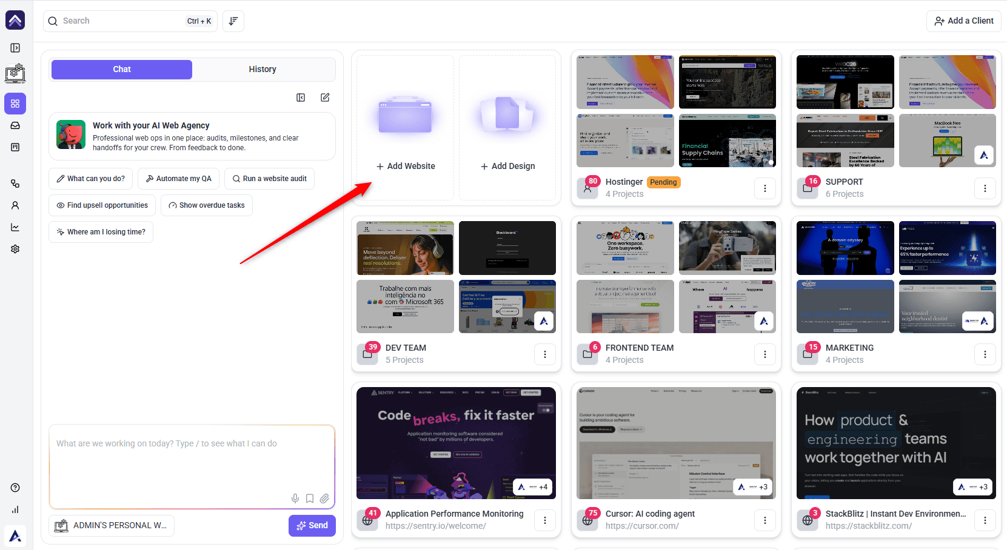Select the DEV TEAM folder title
Viewport: 1007px width, 550px height.
click(x=406, y=348)
